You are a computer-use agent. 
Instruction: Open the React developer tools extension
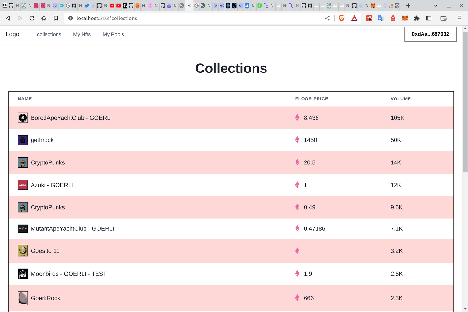point(369,18)
